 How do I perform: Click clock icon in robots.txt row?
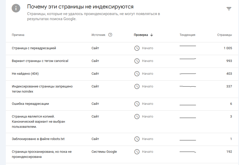tap(137, 139)
